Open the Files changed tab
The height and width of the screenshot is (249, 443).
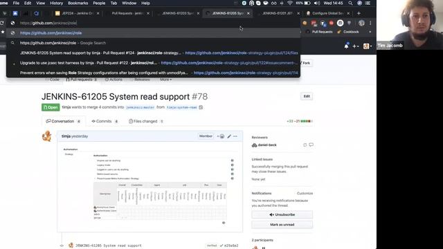(x=146, y=121)
